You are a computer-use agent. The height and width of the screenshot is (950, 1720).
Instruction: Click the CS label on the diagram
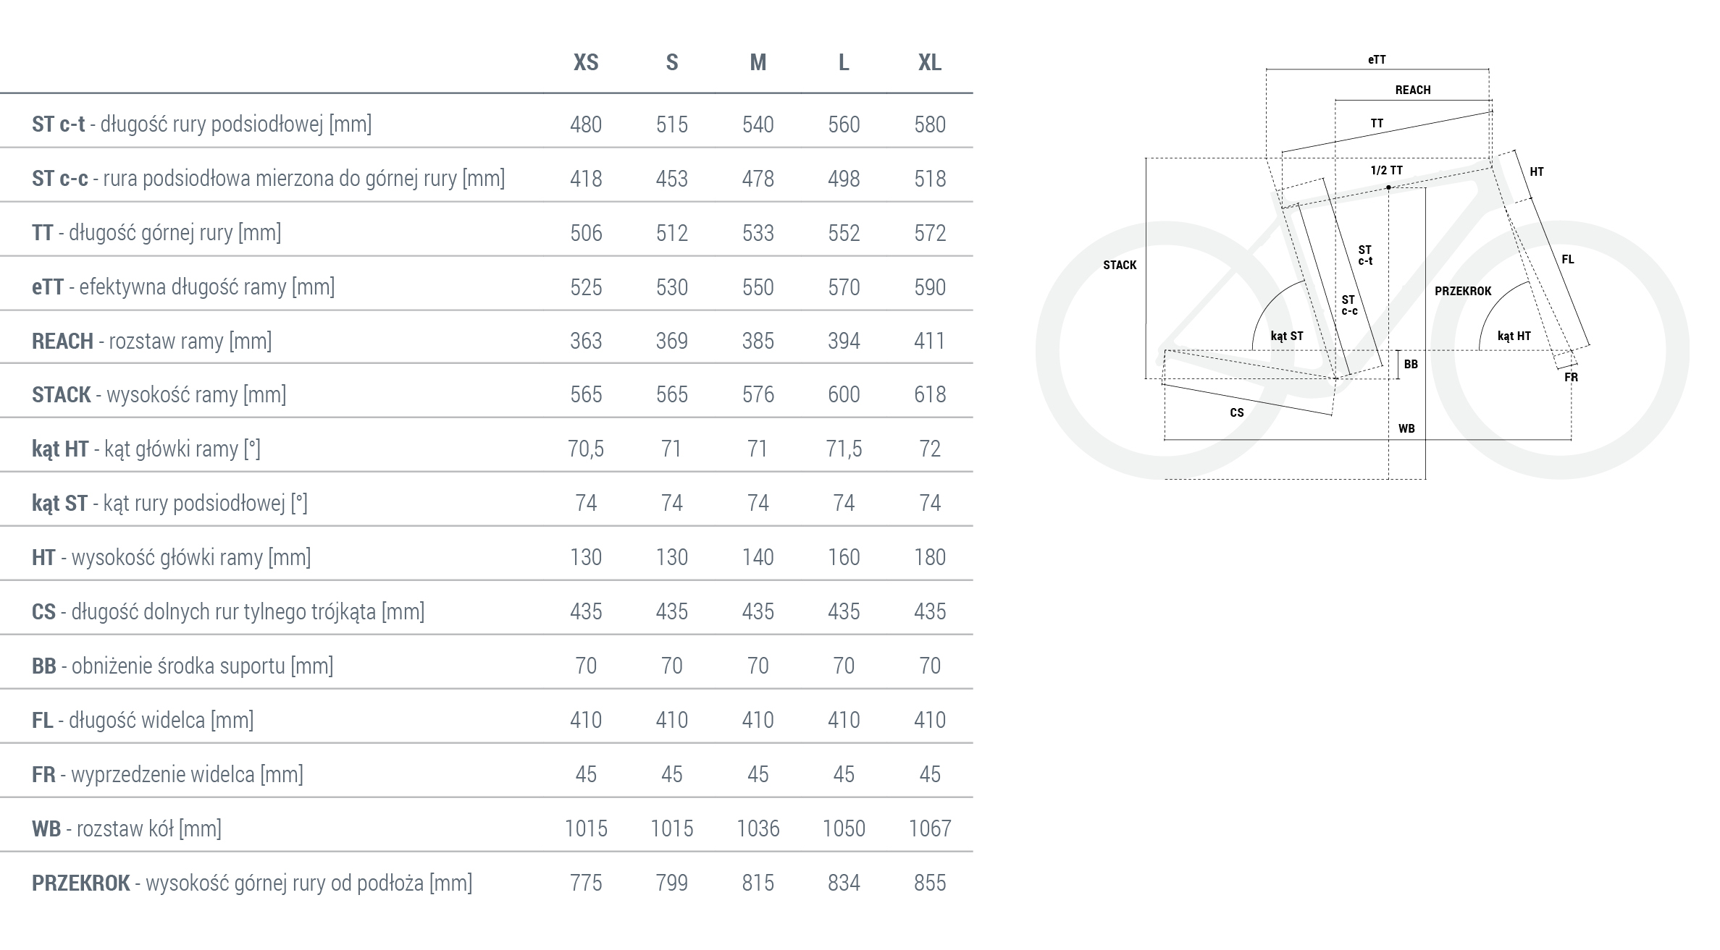1237,413
